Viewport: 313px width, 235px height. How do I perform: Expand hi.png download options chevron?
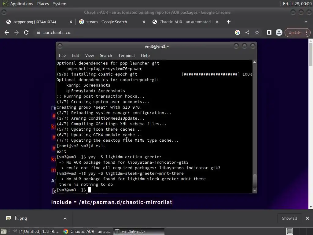65,218
